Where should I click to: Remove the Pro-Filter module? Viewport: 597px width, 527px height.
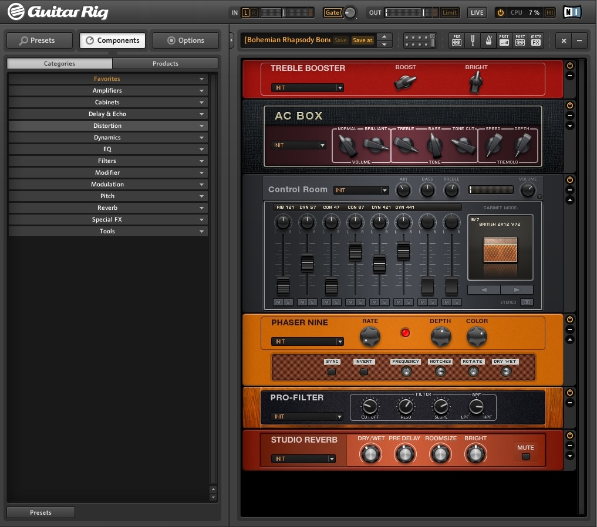569,403
